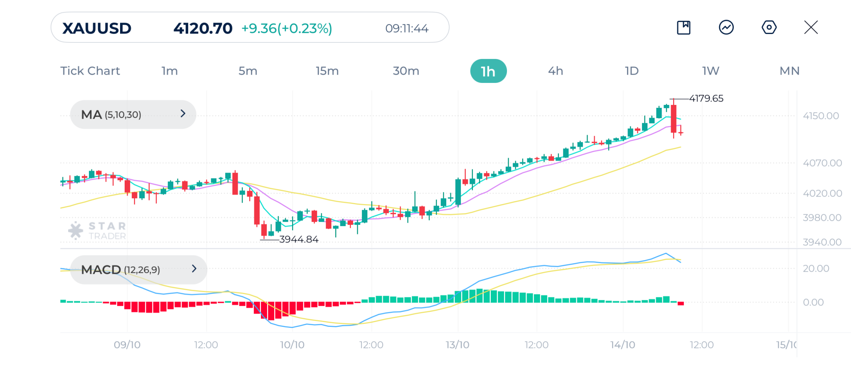This screenshot has width=851, height=377.
Task: Expand the MACD (12,26,9) indicator chevron
Action: [x=194, y=269]
